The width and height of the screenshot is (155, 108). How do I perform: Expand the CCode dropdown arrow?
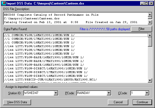pos(147,93)
